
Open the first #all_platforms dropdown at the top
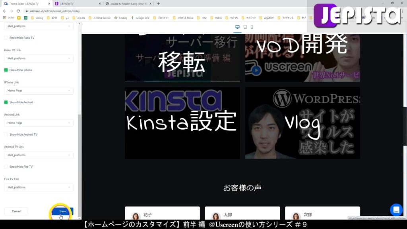[x=39, y=26]
